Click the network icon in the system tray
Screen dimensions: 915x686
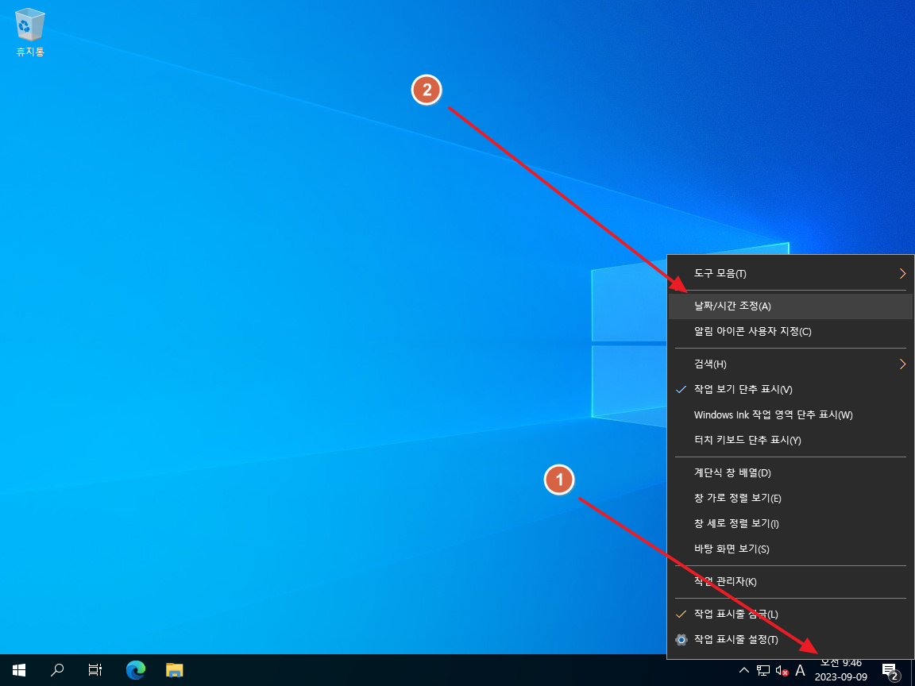click(762, 671)
